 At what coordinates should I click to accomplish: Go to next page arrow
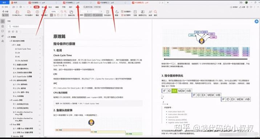coord(101,12)
